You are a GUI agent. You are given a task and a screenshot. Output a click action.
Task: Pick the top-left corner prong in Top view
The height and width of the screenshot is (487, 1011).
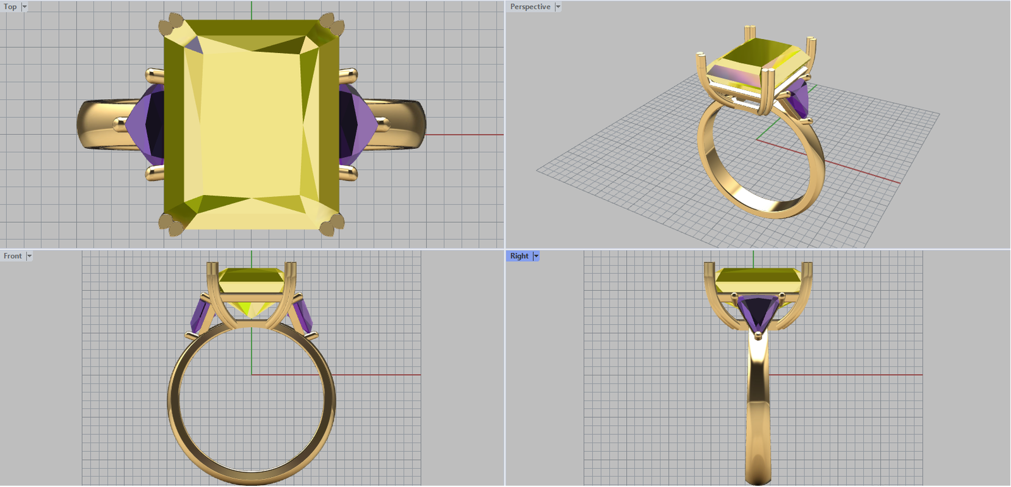coord(171,25)
